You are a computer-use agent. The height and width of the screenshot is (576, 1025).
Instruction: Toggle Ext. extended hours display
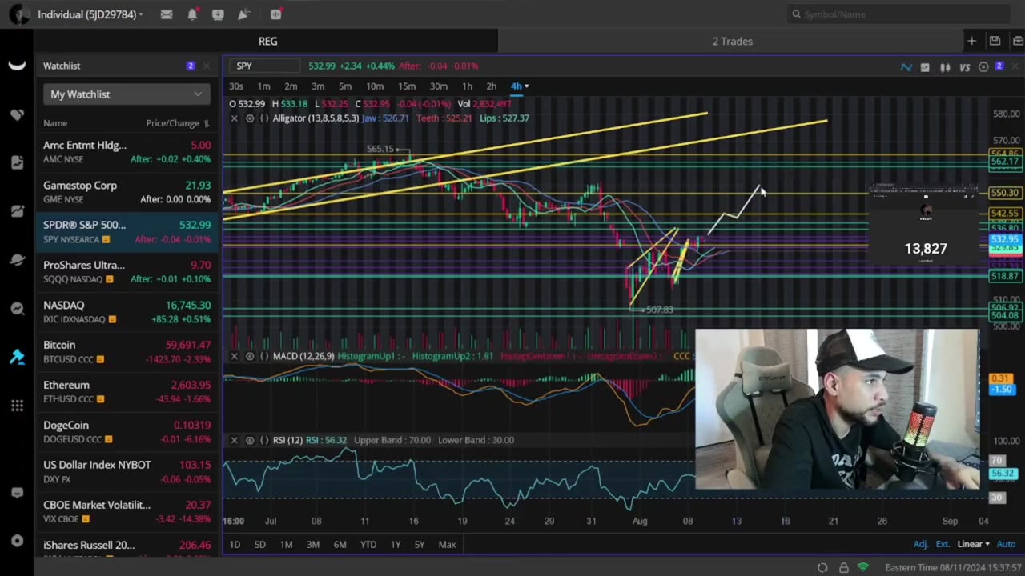tap(943, 544)
